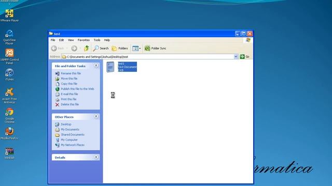Click the Folder Sync toolbar button
Image resolution: width=332 pixels, height=186 pixels.
pos(156,48)
